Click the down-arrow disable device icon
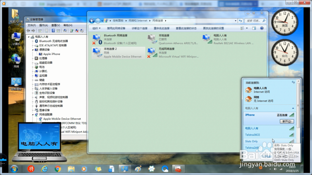 82,31
